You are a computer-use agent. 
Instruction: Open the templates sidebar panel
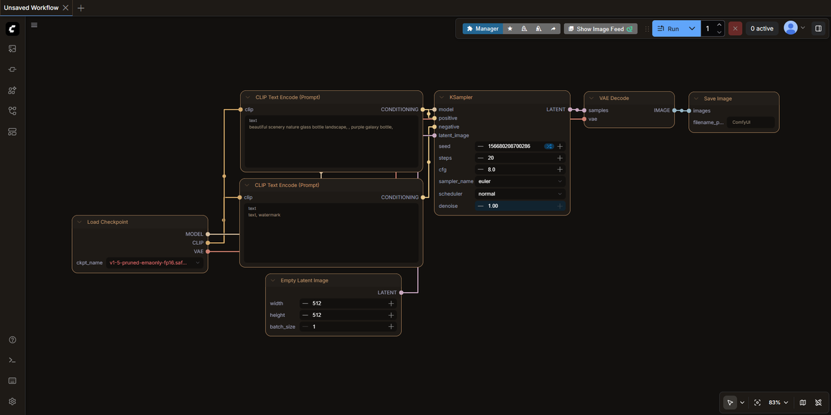[12, 132]
